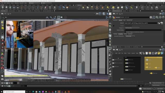Open the parameter gear menu

(151, 17)
